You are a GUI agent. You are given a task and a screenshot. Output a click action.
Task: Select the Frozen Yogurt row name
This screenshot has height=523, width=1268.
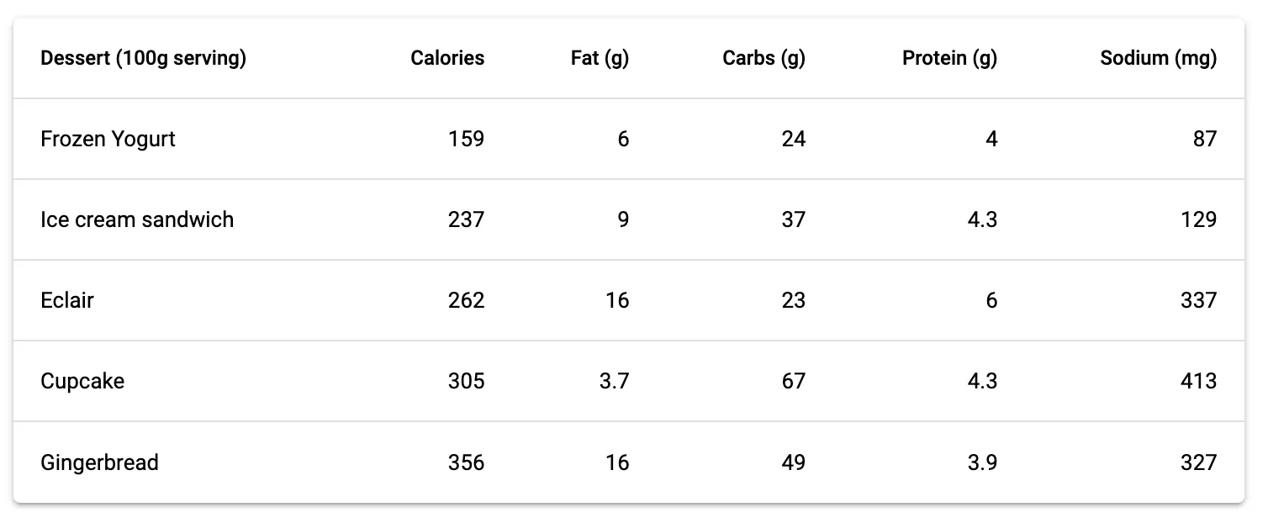coord(108,139)
